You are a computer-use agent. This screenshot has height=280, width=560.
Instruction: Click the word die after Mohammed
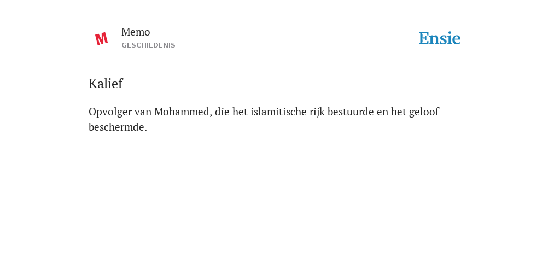click(x=222, y=112)
